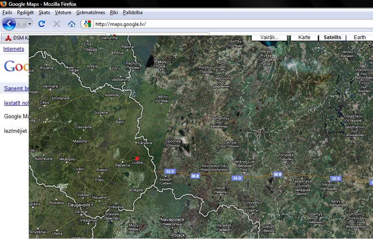Image resolution: width=373 pixels, height=239 pixels.
Task: Open the Fails menu
Action: coord(7,12)
